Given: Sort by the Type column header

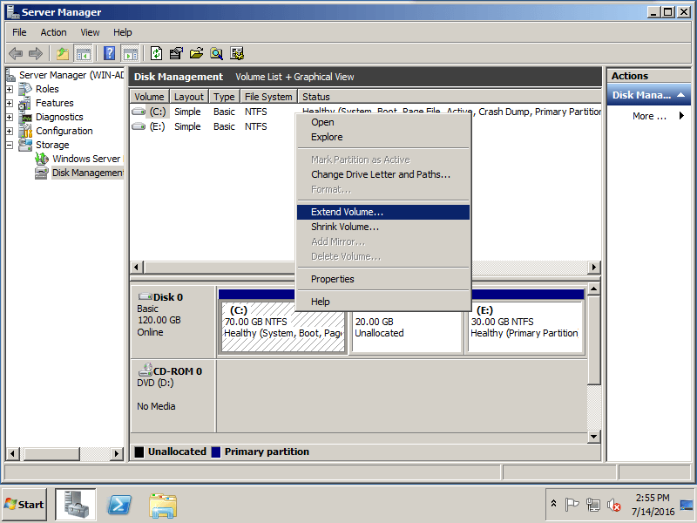Looking at the screenshot, I should coord(224,97).
